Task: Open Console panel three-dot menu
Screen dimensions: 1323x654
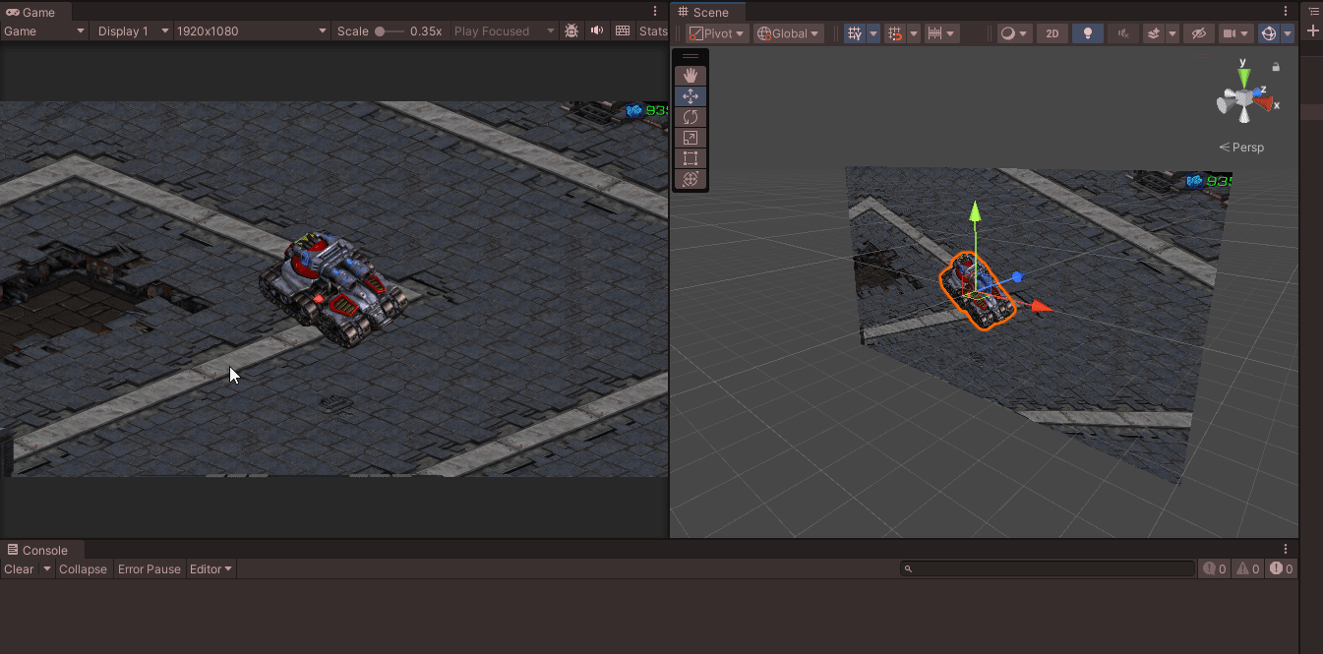Action: [1286, 550]
